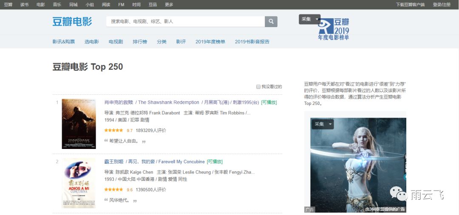Click the 1893209人评价 rating count
459x215 pixels.
pos(151,130)
